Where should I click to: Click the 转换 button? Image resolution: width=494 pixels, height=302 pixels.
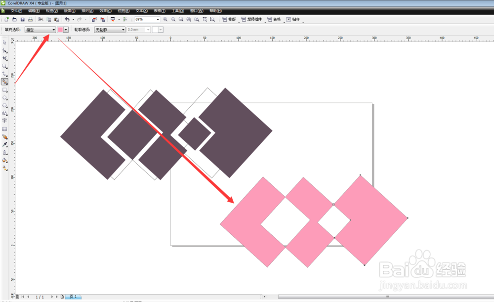tap(274, 20)
